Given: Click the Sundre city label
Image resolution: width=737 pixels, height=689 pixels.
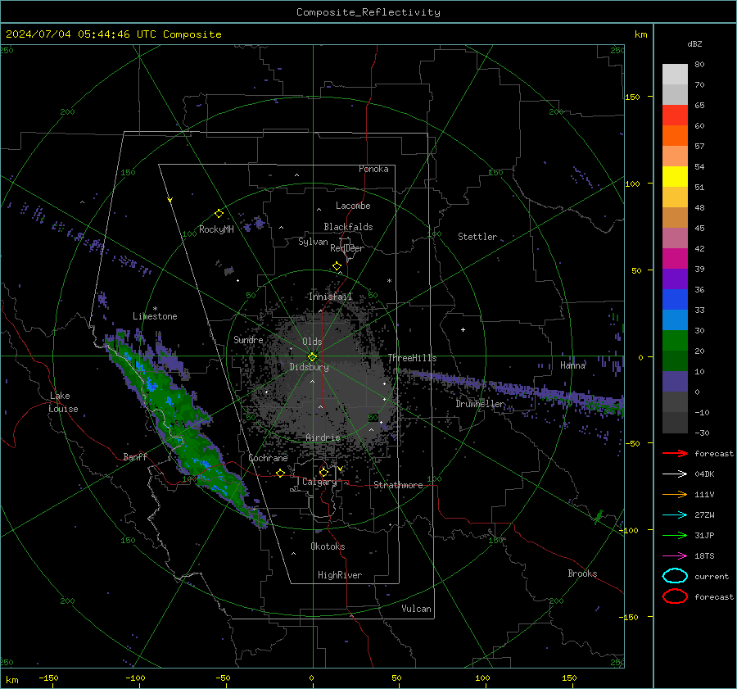Looking at the screenshot, I should tap(248, 339).
